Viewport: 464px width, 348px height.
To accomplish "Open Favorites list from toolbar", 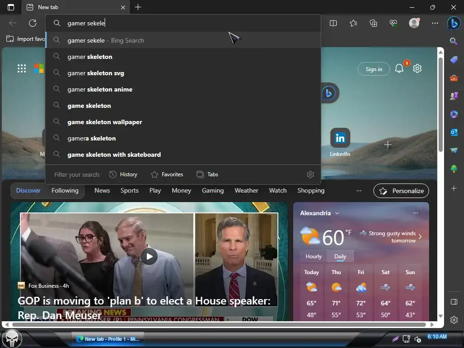I will click(353, 23).
